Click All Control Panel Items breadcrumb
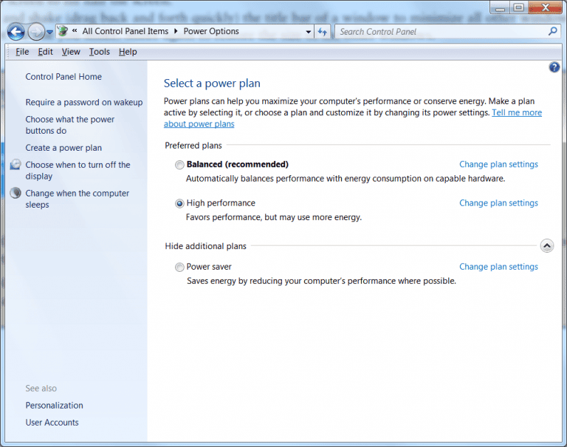The height and width of the screenshot is (447, 567). click(x=126, y=31)
